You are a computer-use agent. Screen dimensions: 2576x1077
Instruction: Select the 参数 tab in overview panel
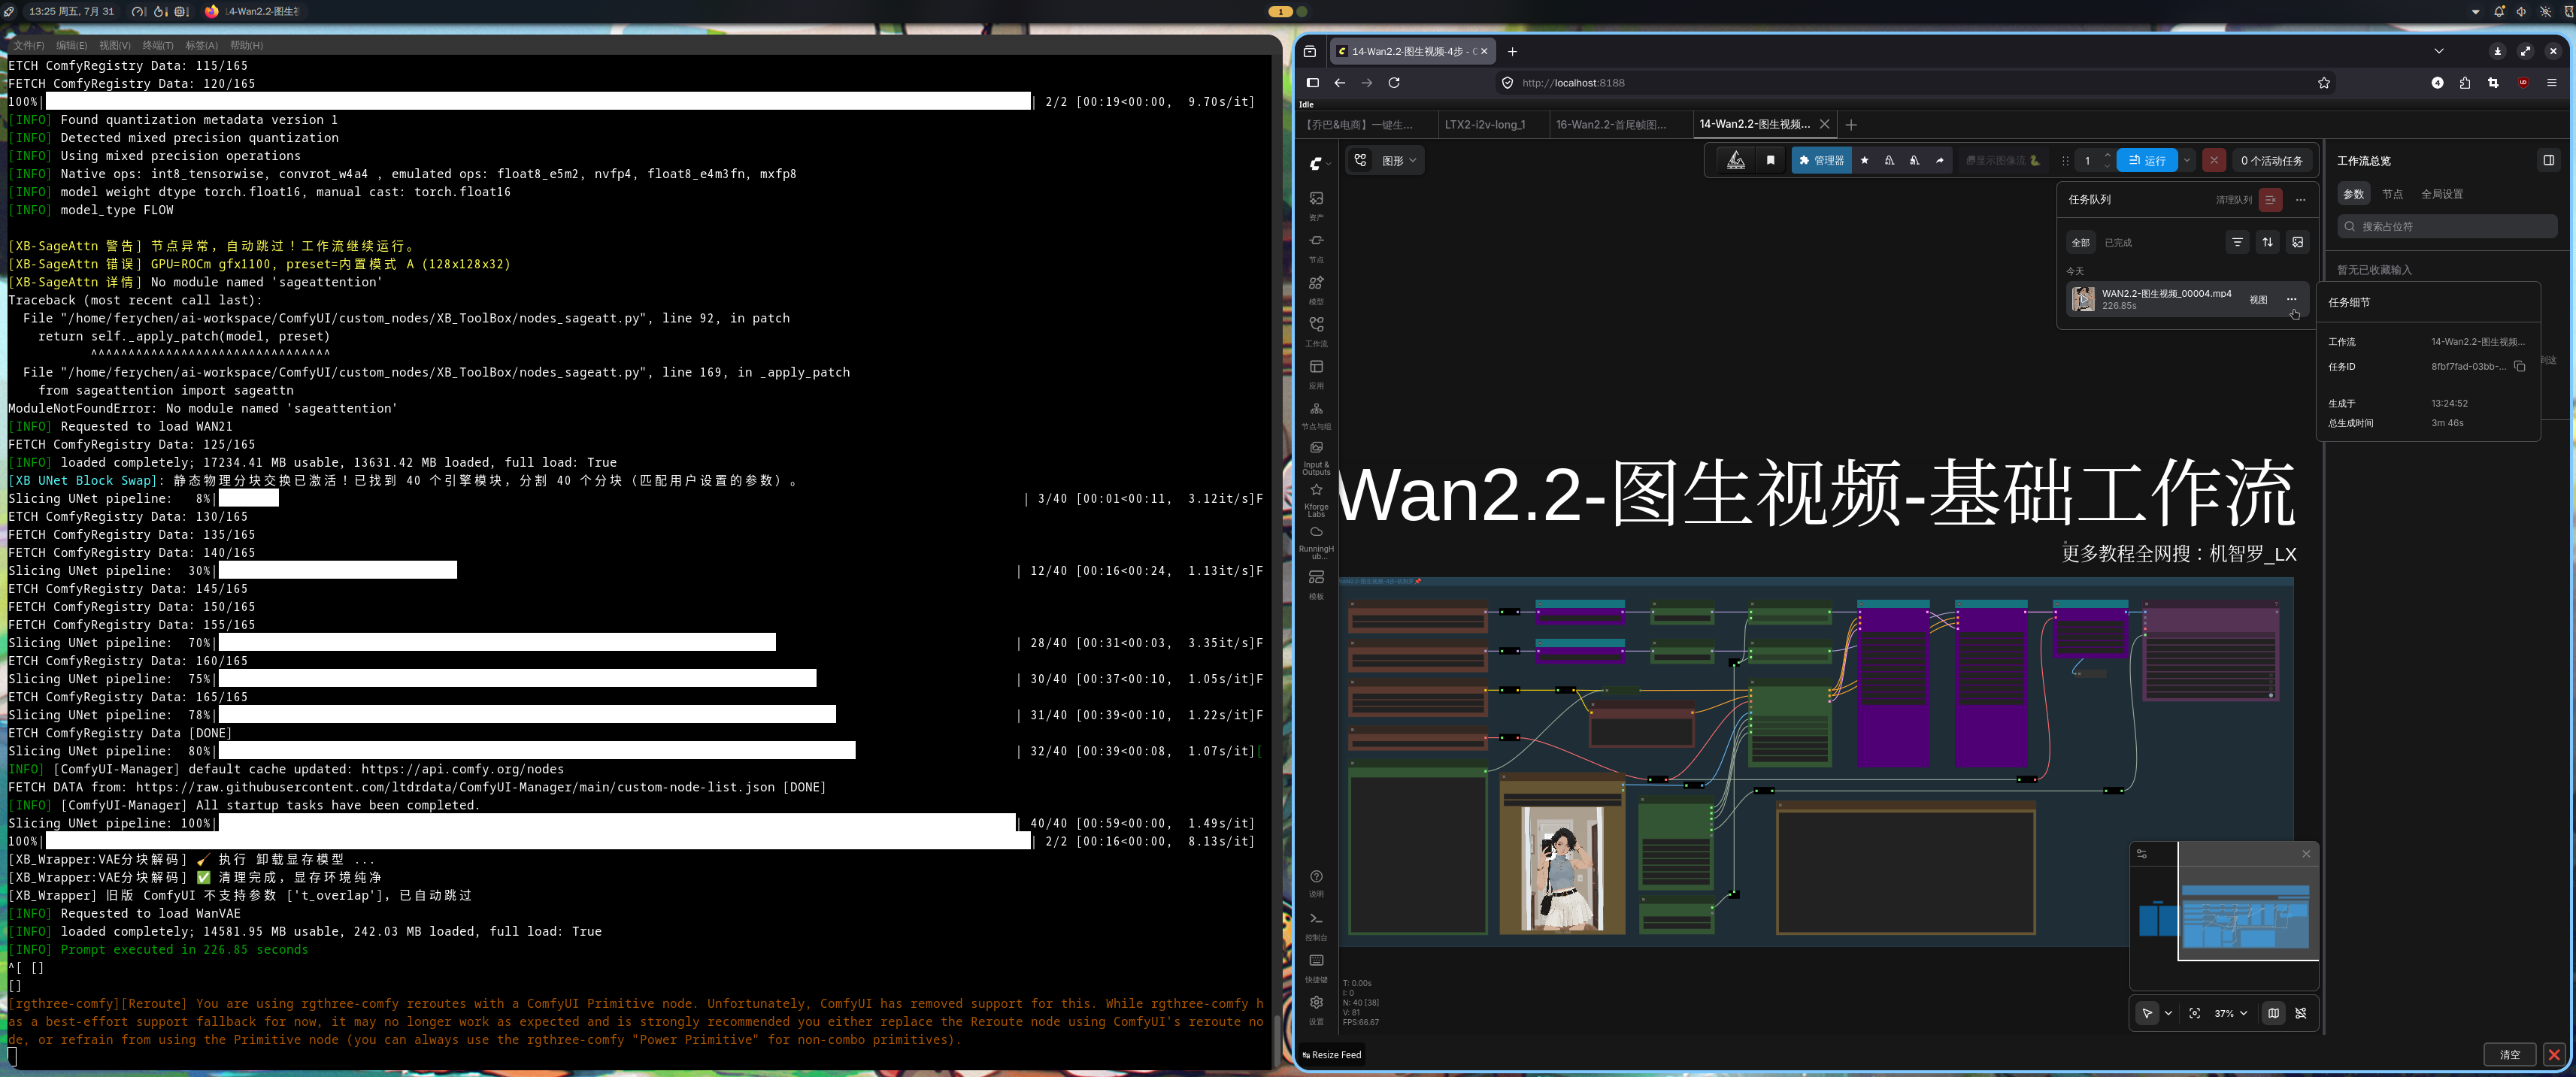[x=2353, y=194]
